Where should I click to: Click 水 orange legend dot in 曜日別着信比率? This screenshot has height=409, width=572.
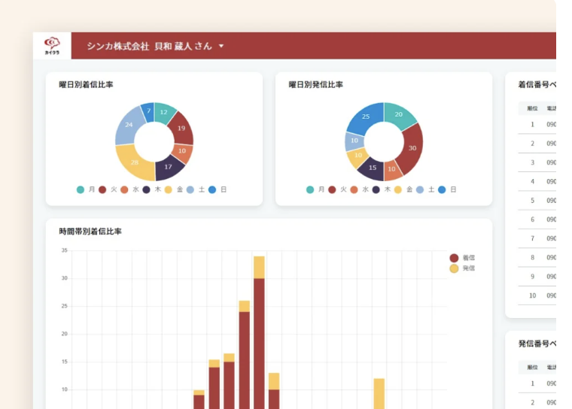click(x=124, y=190)
